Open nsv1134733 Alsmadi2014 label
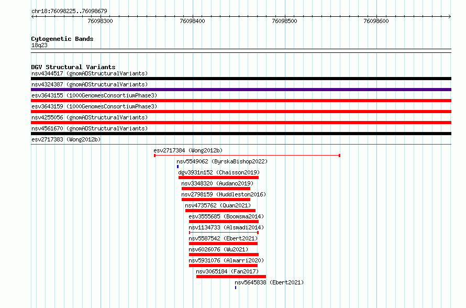 226,227
